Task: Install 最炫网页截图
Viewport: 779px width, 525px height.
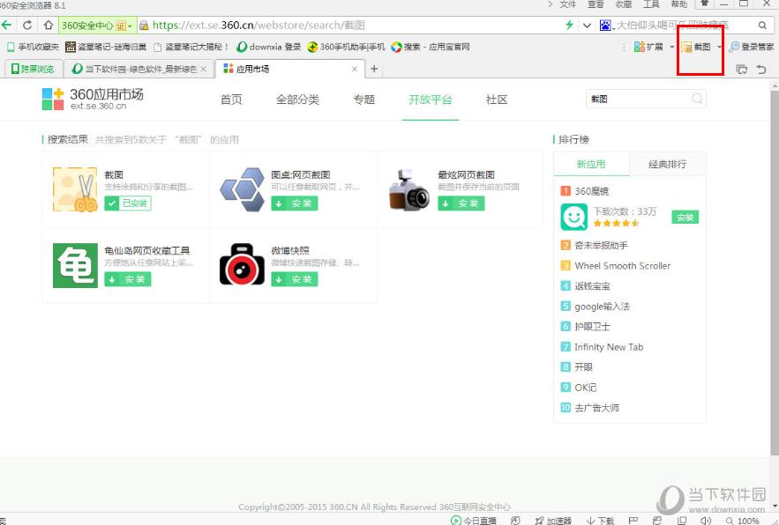Action: [x=461, y=203]
